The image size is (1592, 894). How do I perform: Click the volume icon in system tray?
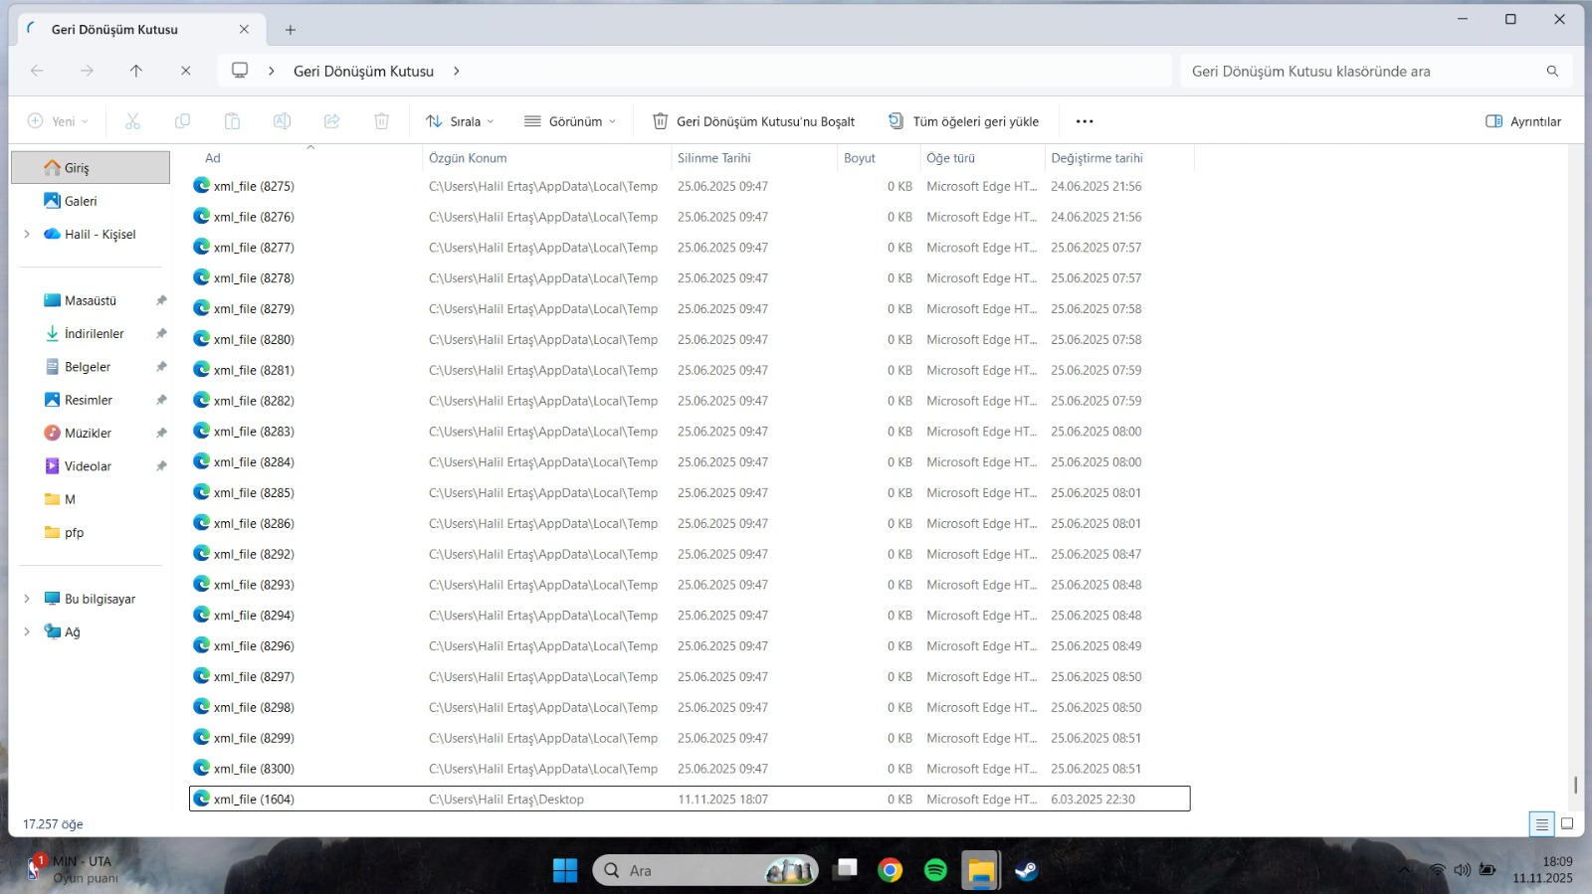(x=1462, y=870)
